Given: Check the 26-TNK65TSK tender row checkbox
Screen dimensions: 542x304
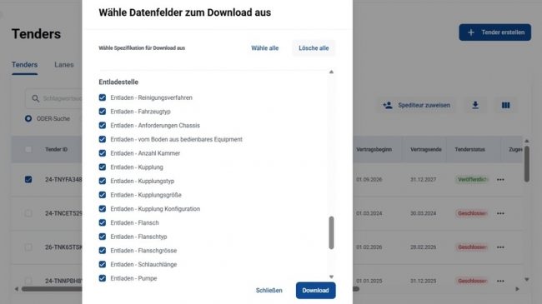Looking at the screenshot, I should pos(28,247).
